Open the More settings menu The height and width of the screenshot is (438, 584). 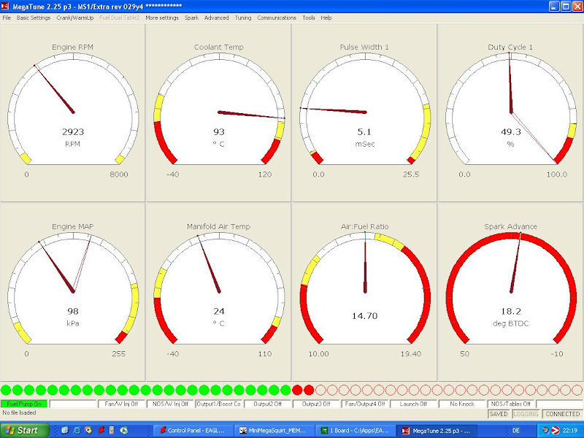[x=162, y=18]
